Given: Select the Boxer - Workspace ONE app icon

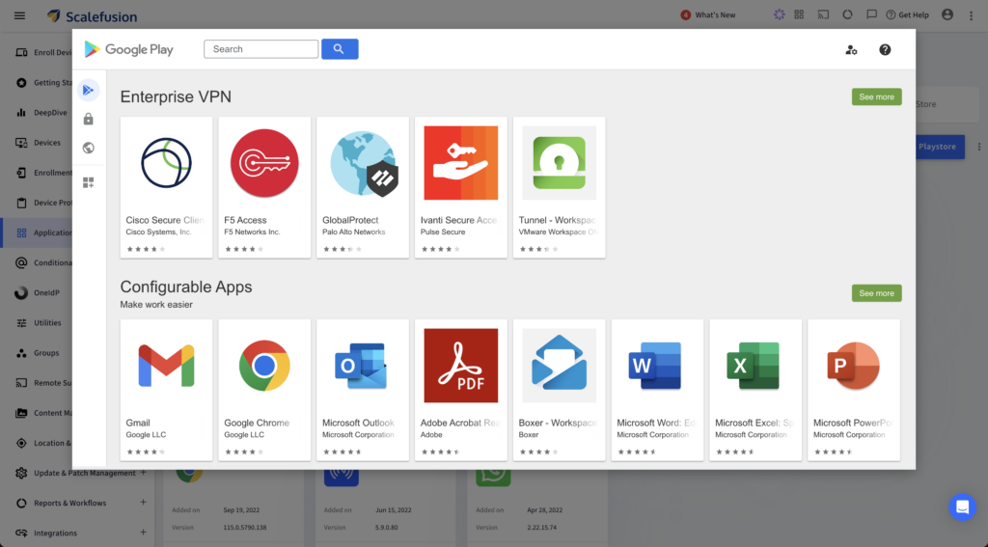Looking at the screenshot, I should (560, 366).
